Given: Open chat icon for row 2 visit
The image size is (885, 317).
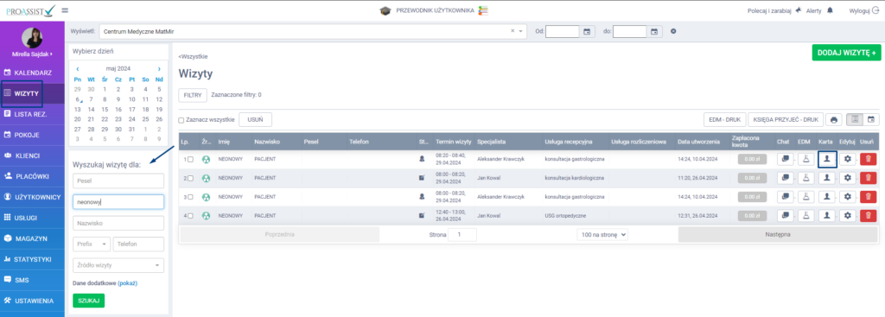Looking at the screenshot, I should pyautogui.click(x=785, y=178).
